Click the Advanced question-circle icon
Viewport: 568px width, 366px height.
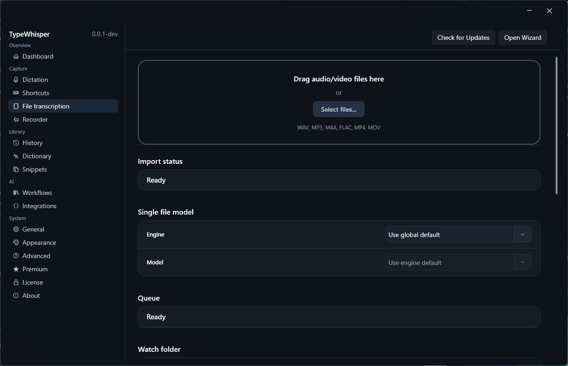[x=16, y=256]
